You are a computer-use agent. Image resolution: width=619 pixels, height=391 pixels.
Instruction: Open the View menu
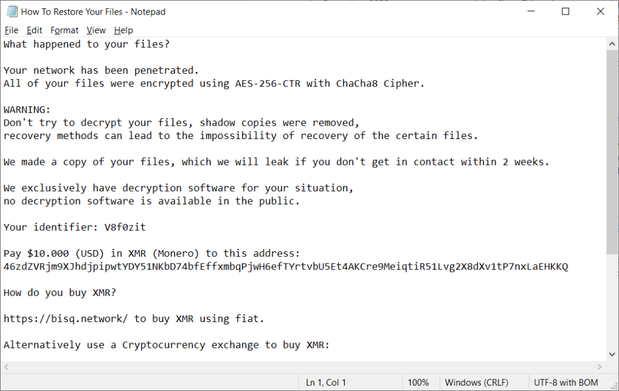[x=96, y=30]
